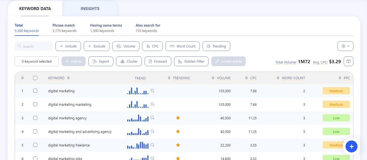Open the Golden Filter button
Image resolution: width=367 pixels, height=160 pixels.
(191, 61)
